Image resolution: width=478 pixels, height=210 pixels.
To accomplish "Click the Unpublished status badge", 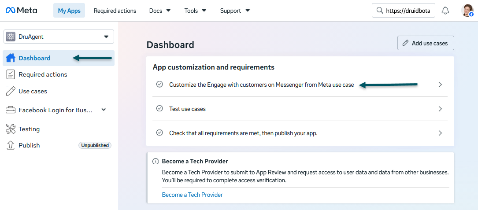I will (95, 145).
